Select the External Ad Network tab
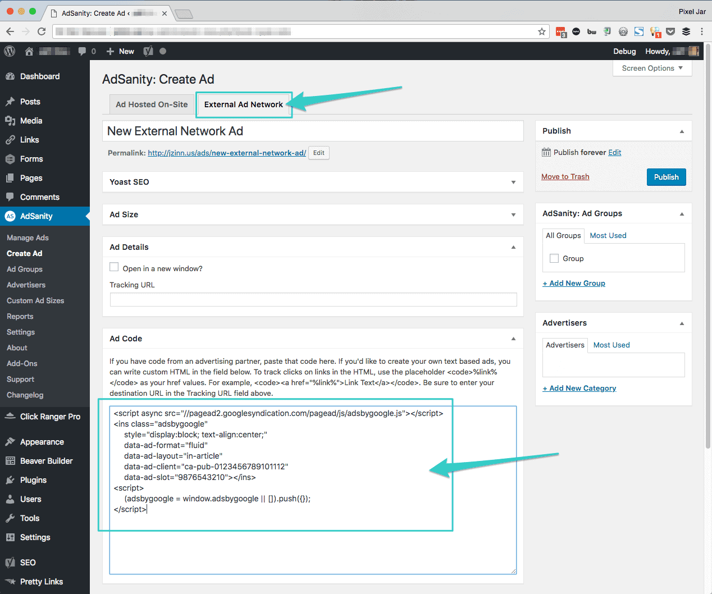Image resolution: width=712 pixels, height=594 pixels. click(x=244, y=104)
